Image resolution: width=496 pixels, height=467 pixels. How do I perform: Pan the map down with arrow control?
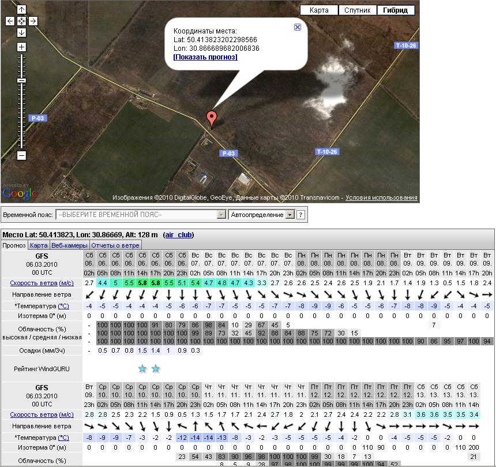21,33
